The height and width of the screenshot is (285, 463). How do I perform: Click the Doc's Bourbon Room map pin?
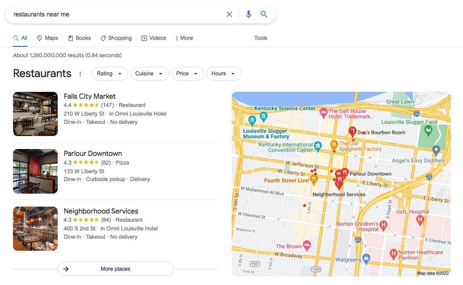(352, 131)
